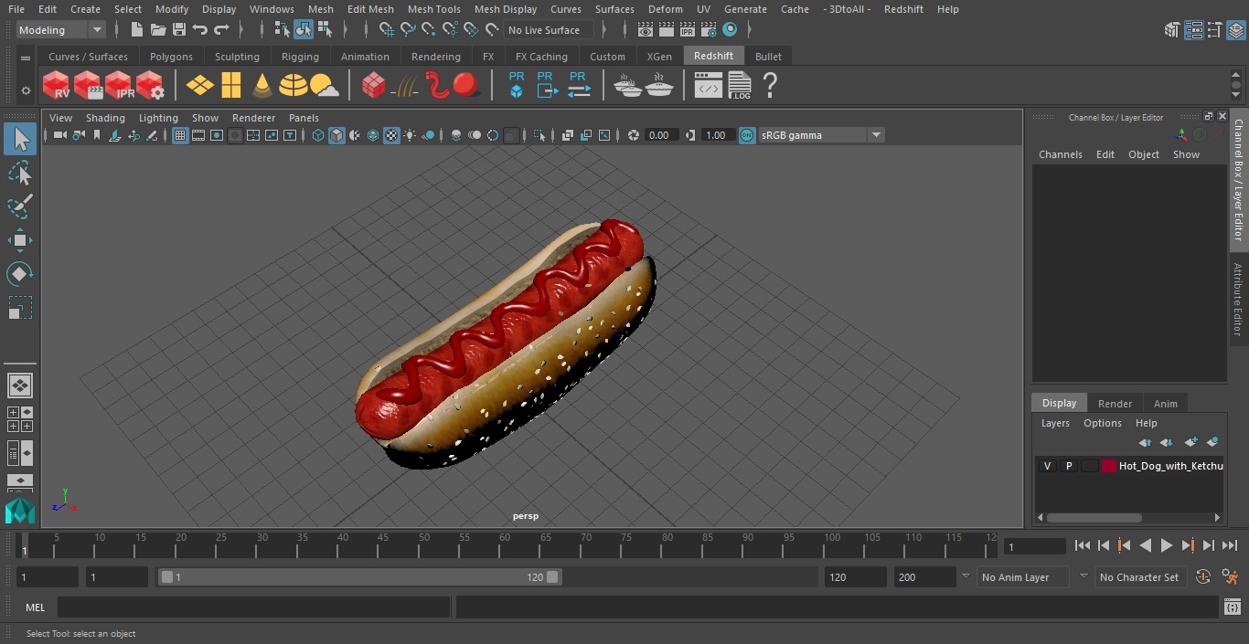Click the current frame number field
This screenshot has height=644, width=1249.
[1034, 546]
